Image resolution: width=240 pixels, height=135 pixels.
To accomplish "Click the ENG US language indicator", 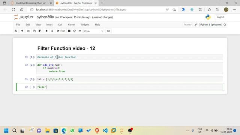I will 200,130.
